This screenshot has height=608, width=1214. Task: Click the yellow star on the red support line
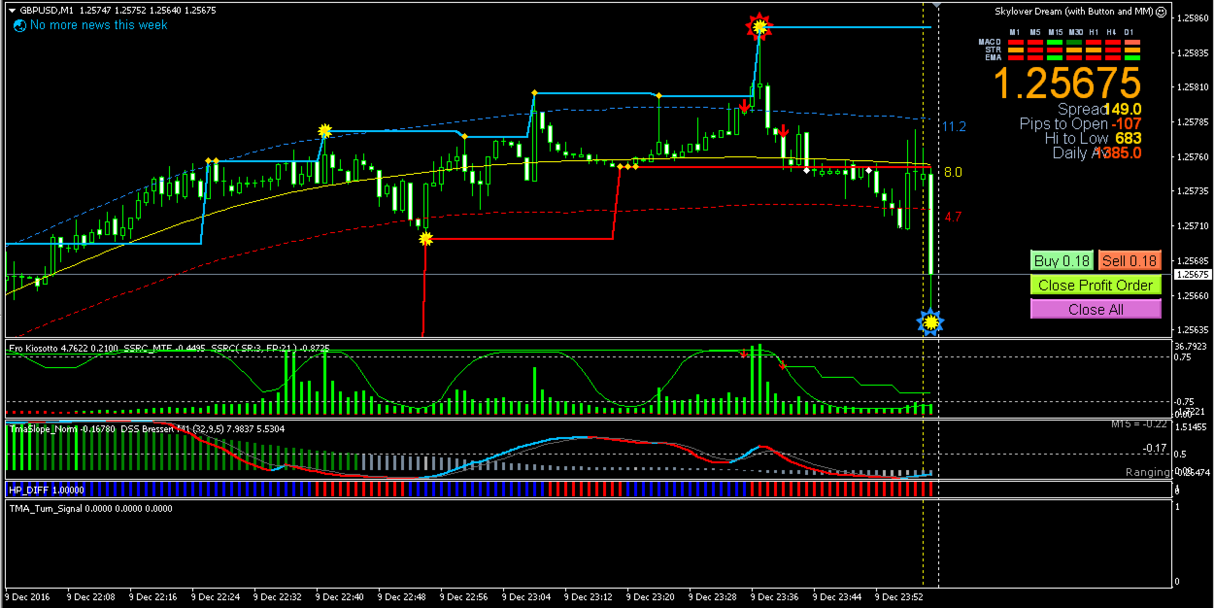(x=425, y=238)
